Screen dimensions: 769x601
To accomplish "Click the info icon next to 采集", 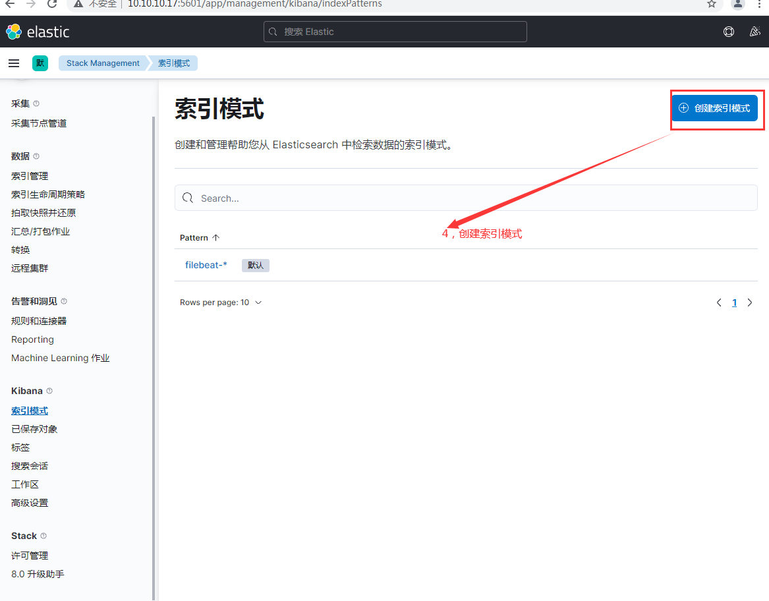I will click(36, 103).
